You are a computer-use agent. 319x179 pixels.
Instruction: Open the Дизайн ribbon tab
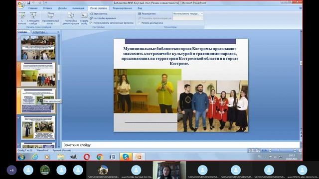click(x=62, y=8)
